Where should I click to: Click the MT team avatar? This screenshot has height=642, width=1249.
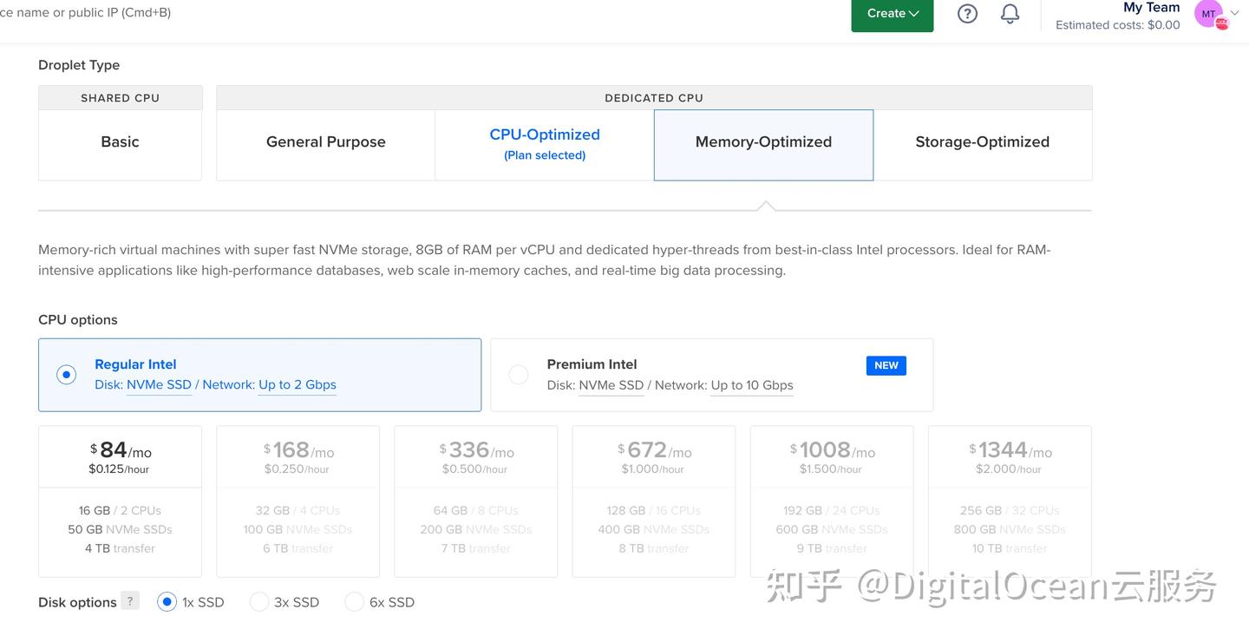click(1208, 13)
